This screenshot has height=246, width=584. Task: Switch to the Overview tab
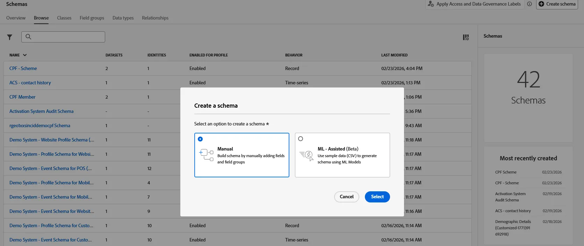coord(16,18)
